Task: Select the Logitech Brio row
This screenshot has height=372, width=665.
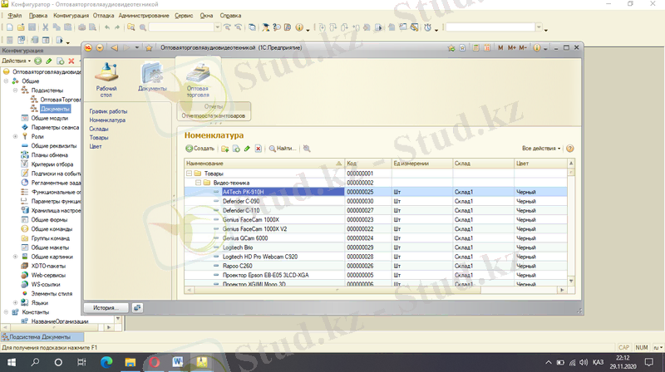Action: click(x=239, y=247)
